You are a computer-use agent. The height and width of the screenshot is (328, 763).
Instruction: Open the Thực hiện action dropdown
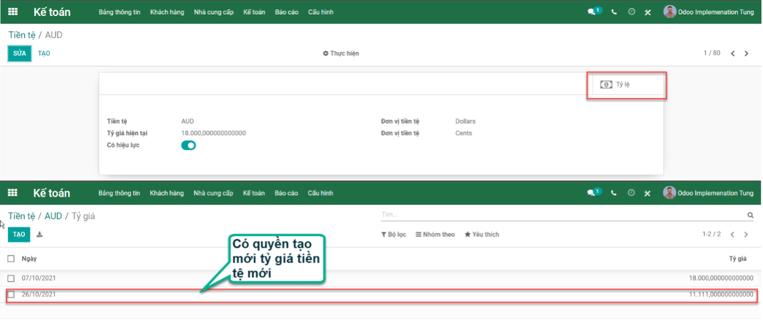(341, 53)
